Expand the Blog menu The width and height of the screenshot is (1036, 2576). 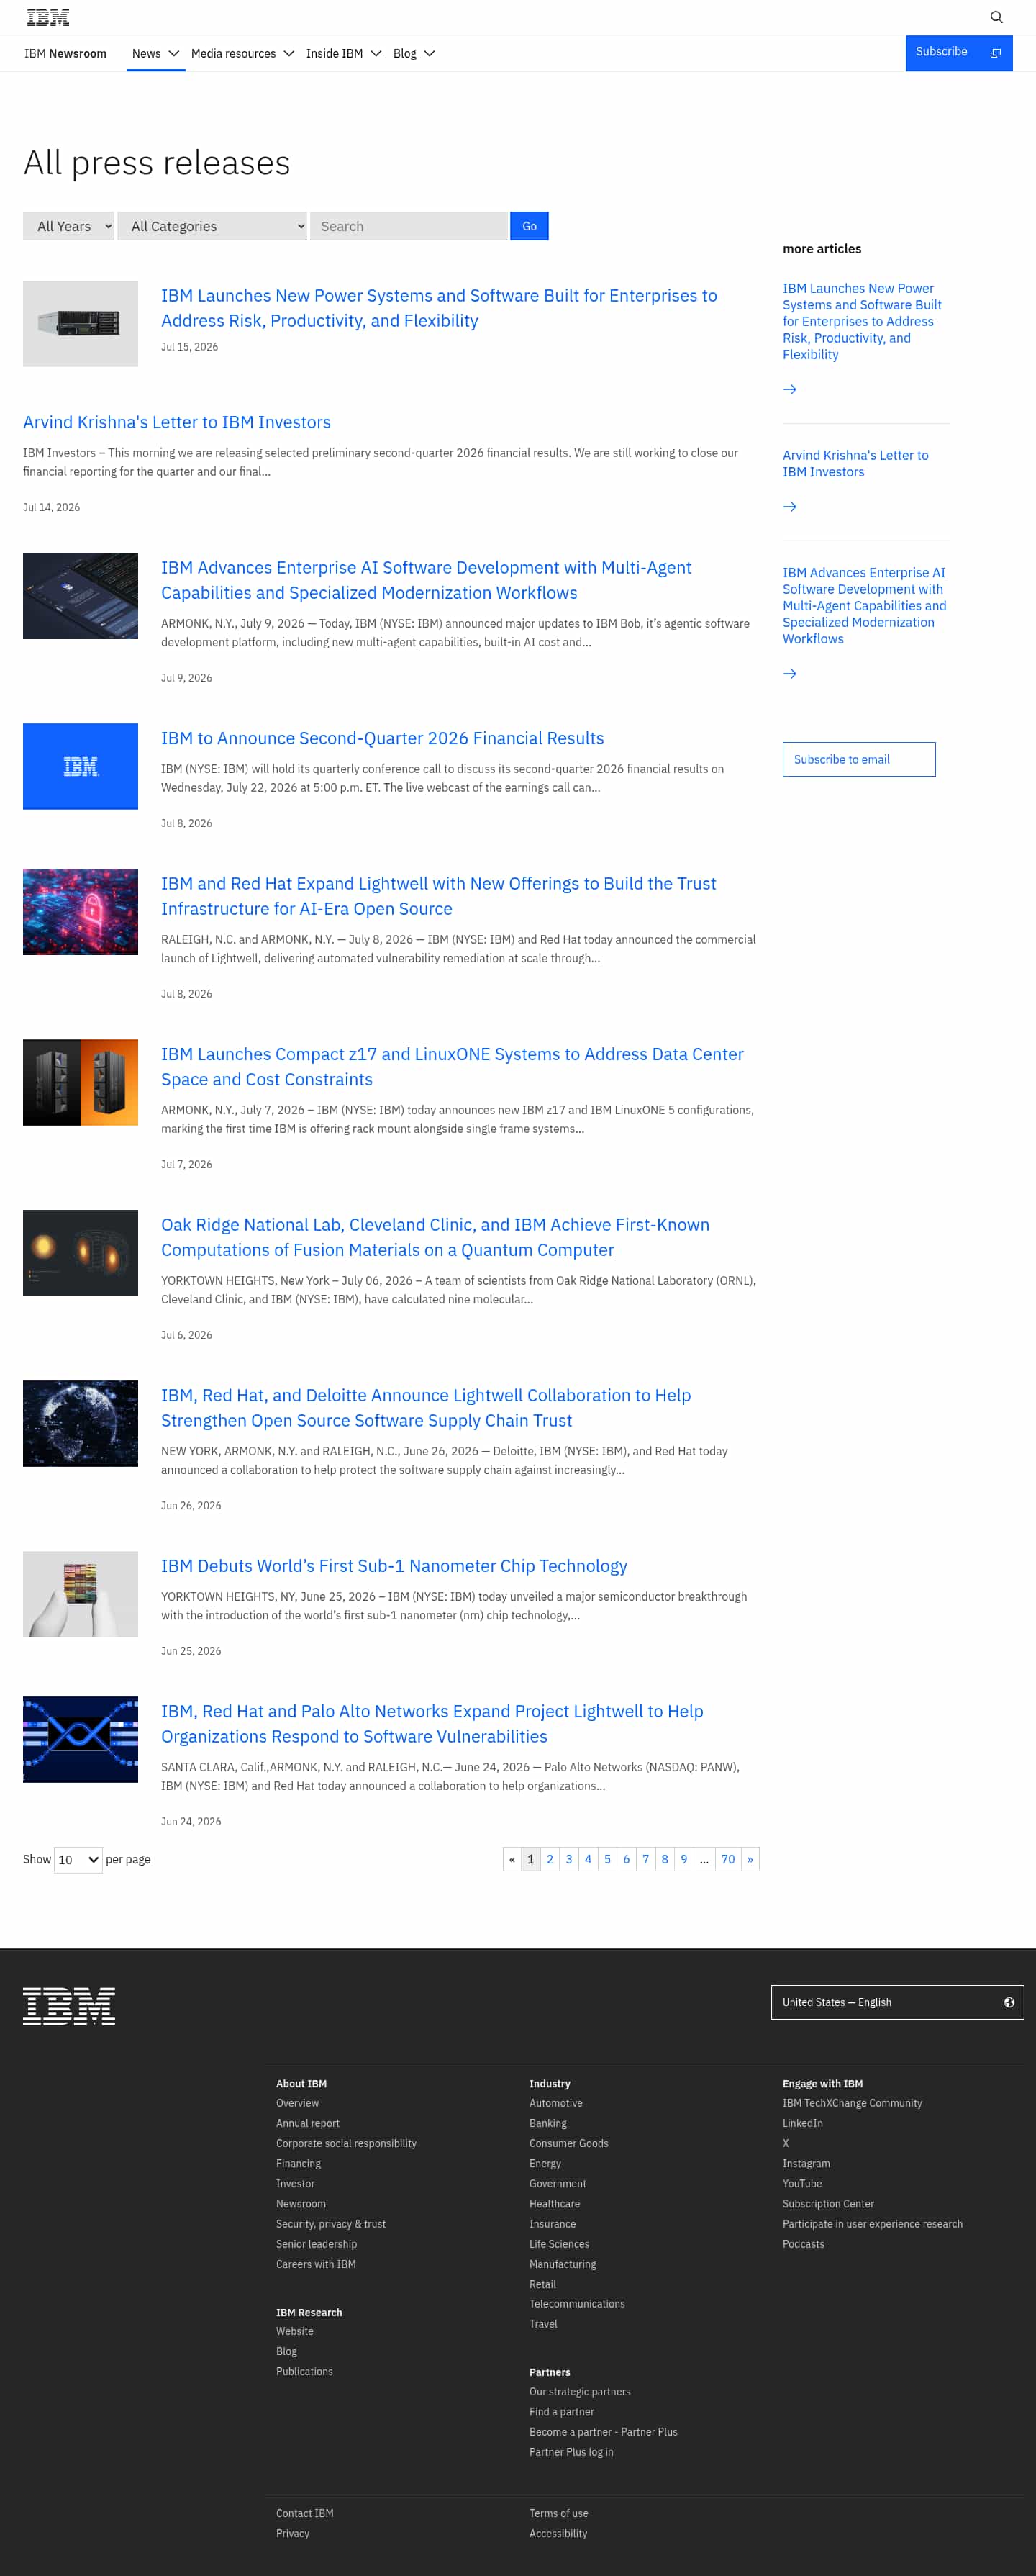tap(414, 53)
